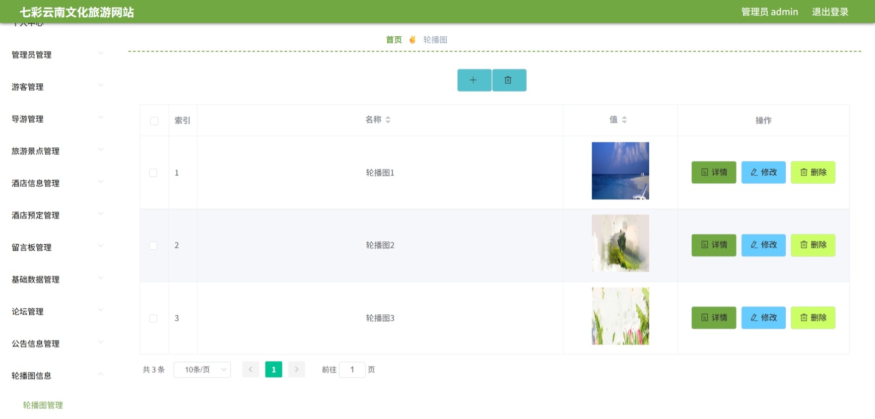875x419 pixels.
Task: Click the trash bulk-delete button
Action: 509,80
